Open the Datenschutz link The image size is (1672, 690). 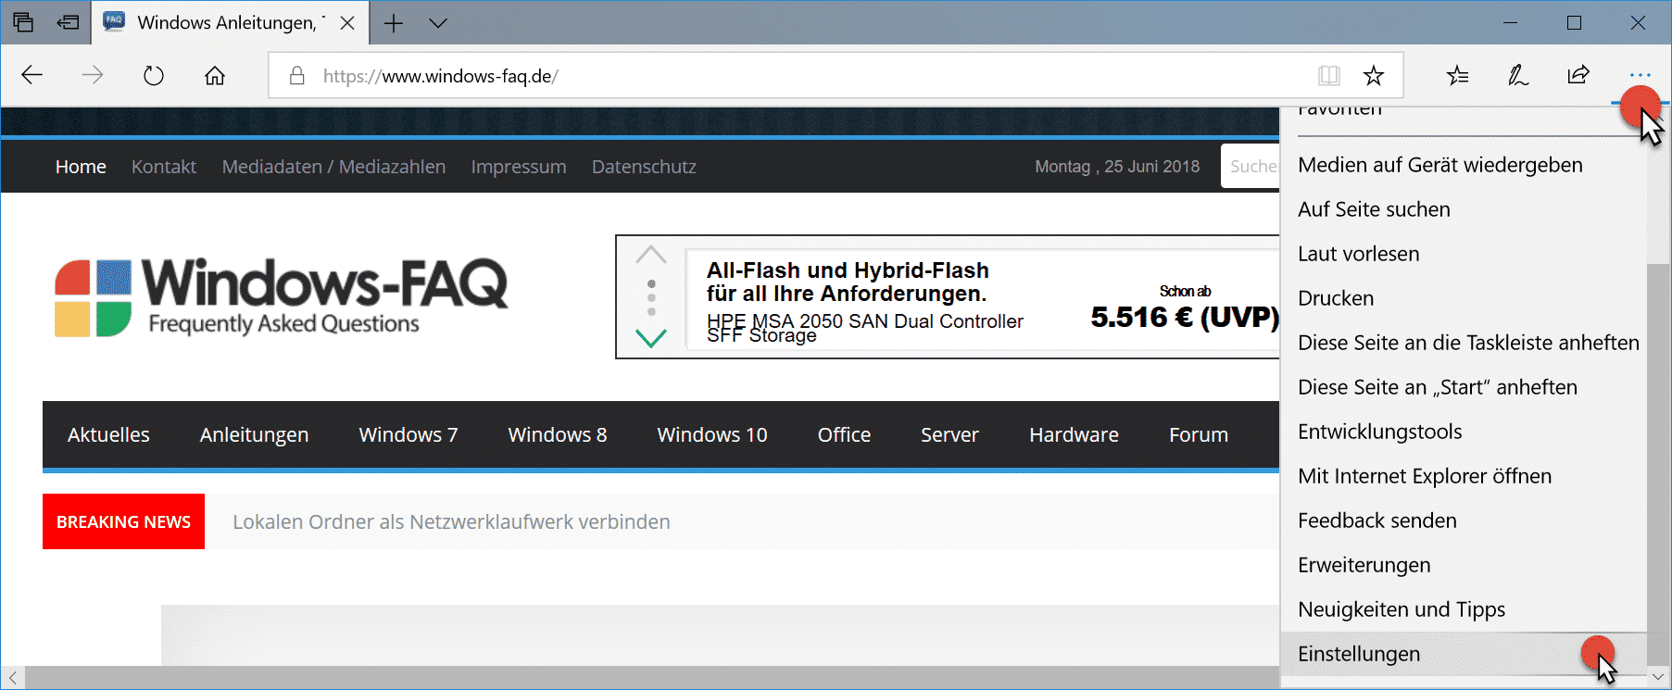coord(644,167)
